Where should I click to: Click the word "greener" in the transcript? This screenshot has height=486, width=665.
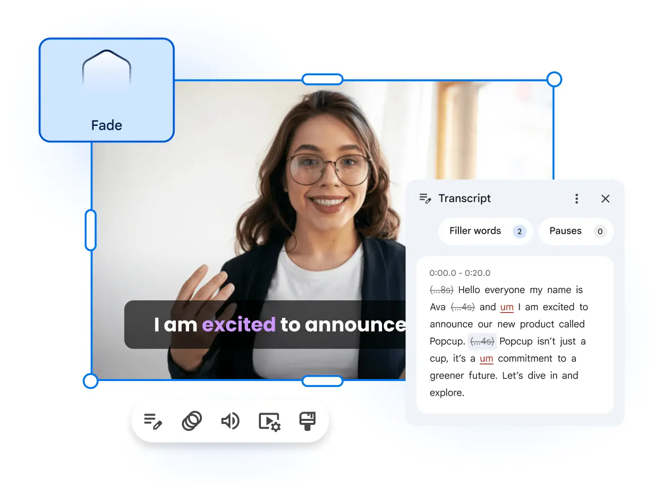click(x=447, y=376)
